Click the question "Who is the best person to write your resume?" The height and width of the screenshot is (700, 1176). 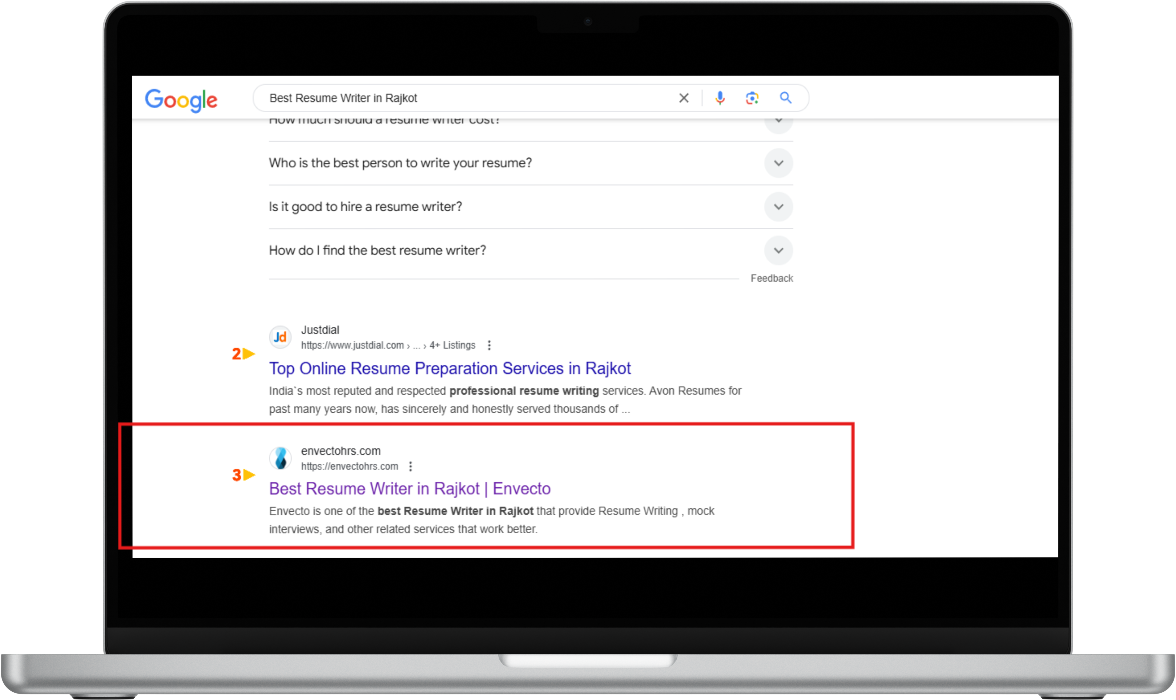click(x=400, y=163)
